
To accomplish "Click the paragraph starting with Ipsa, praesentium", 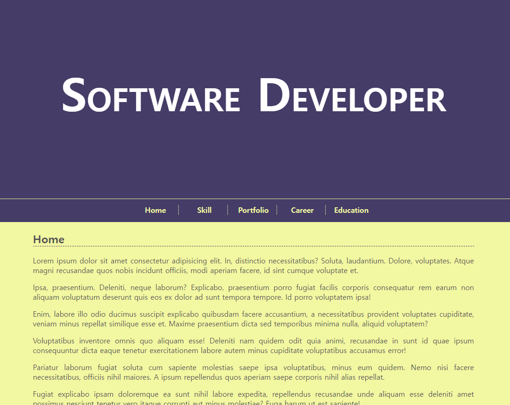I will [x=253, y=292].
